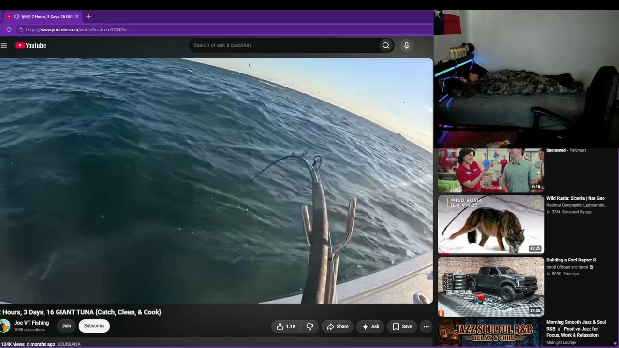Open the Wild Rusia wolf thumbnail
Viewport: 619px width, 348px height.
point(491,224)
